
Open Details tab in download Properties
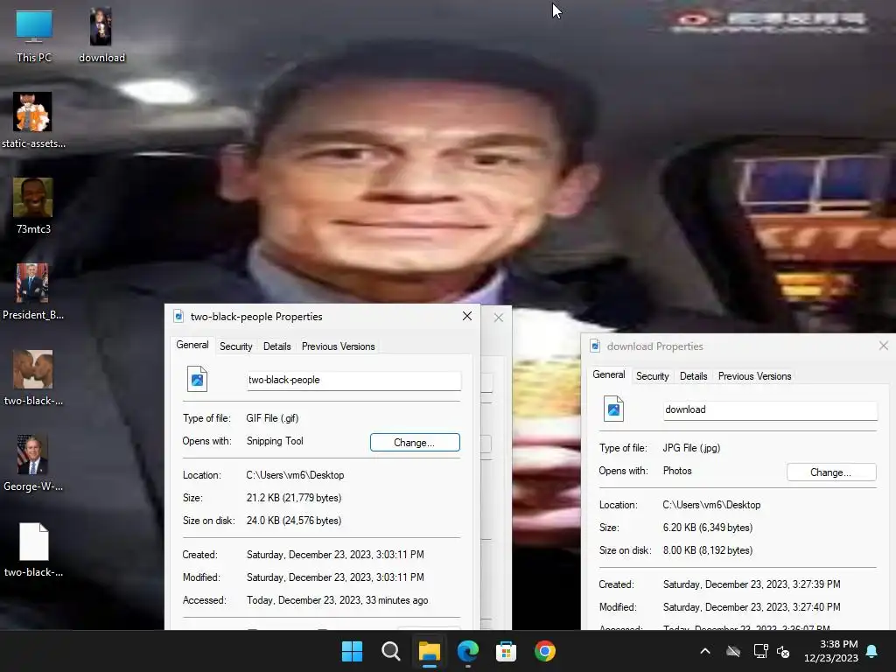tap(694, 376)
